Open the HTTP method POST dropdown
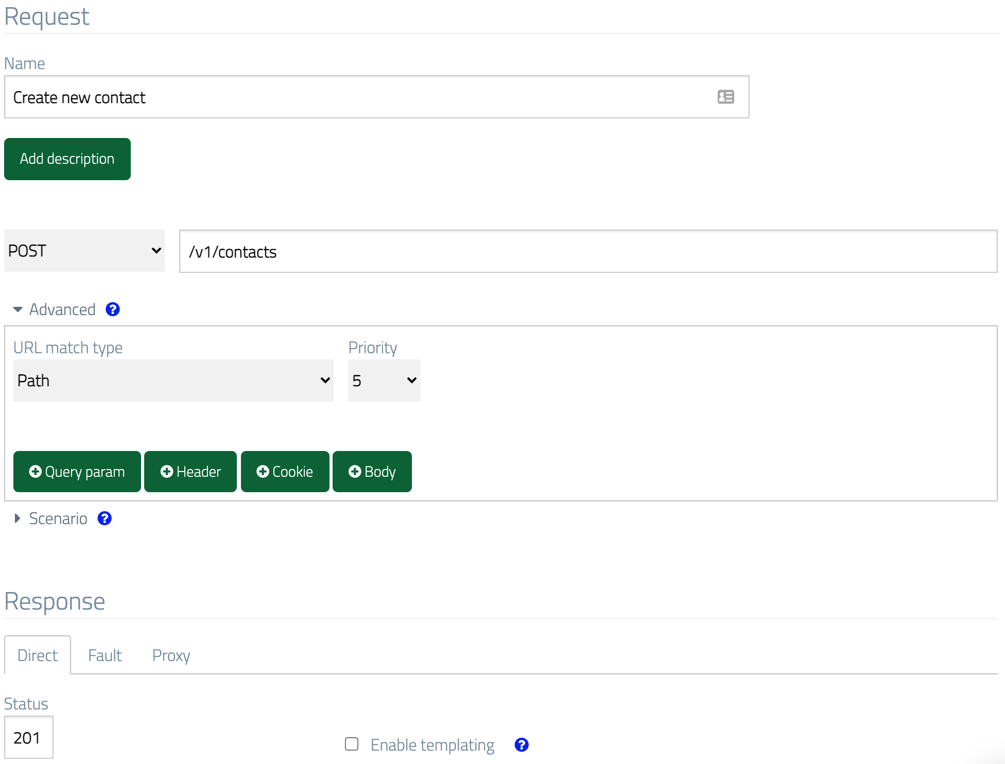The width and height of the screenshot is (1005, 764). (x=84, y=251)
